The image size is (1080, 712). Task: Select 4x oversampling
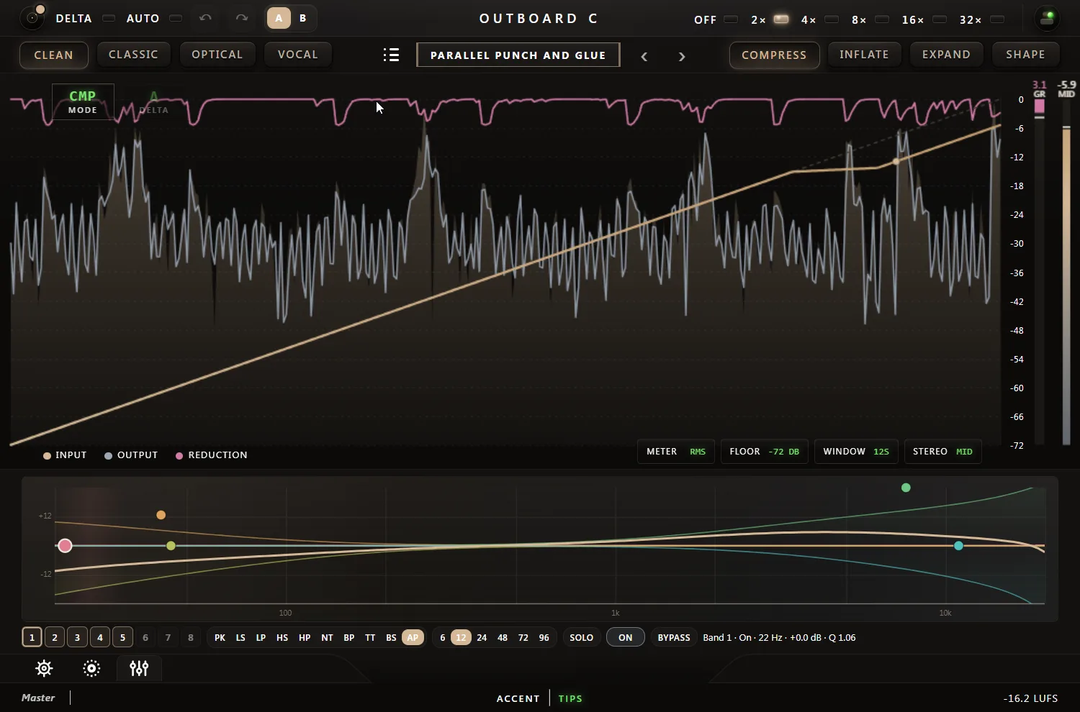(832, 19)
